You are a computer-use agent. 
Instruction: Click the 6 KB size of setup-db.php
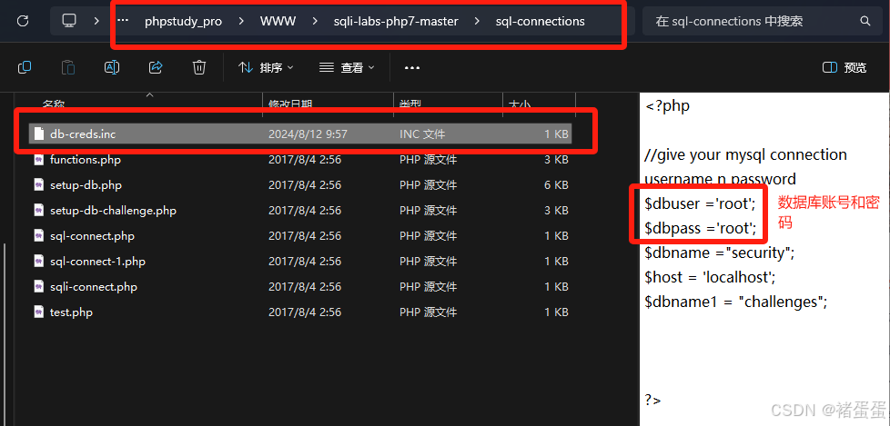[556, 185]
